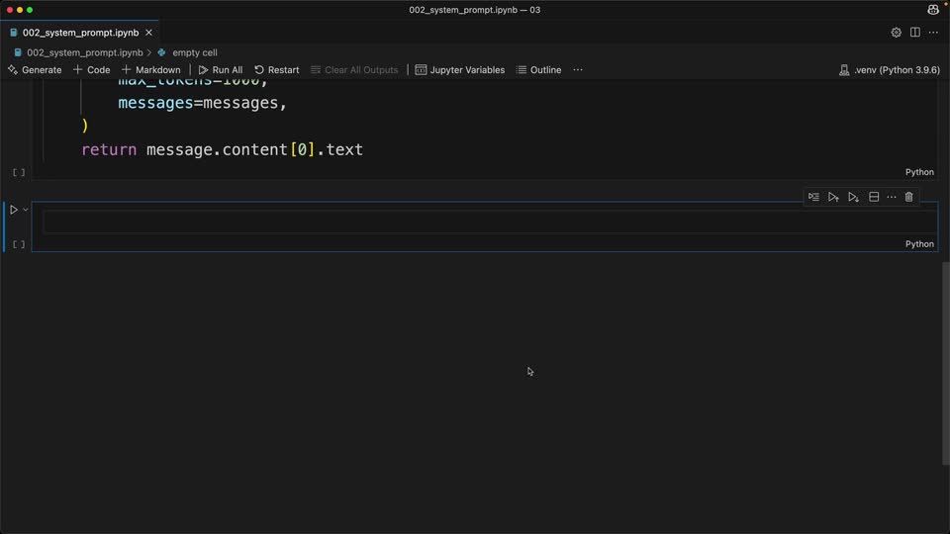Open Copilot icon in title bar
Viewport: 950px width, 534px height.
coord(933,10)
